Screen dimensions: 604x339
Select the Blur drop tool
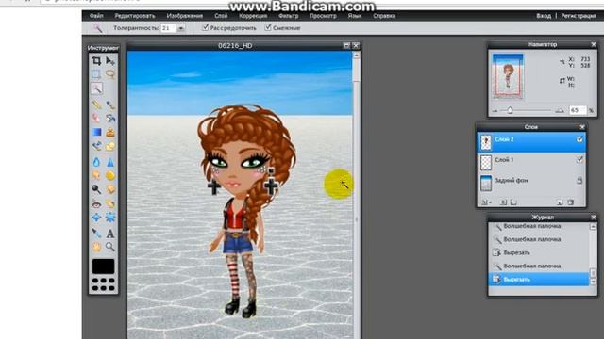point(96,162)
